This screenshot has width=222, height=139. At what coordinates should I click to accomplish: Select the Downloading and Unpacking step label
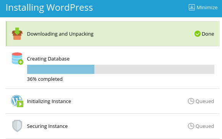(x=60, y=34)
